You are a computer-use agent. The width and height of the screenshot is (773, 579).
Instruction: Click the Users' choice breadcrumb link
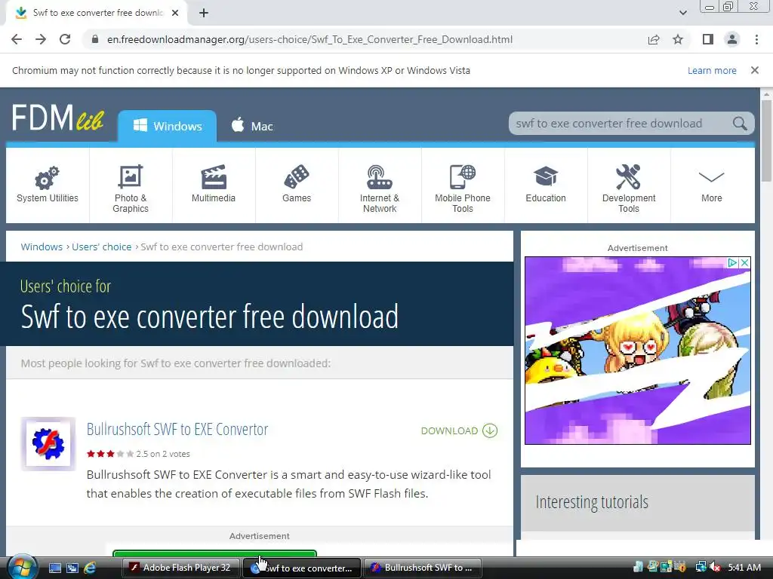click(102, 247)
